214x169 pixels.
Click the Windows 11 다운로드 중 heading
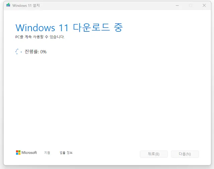point(69,27)
